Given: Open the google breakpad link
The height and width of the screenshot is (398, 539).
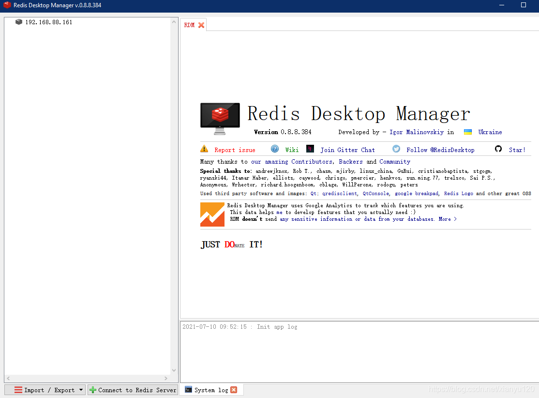Looking at the screenshot, I should point(416,194).
